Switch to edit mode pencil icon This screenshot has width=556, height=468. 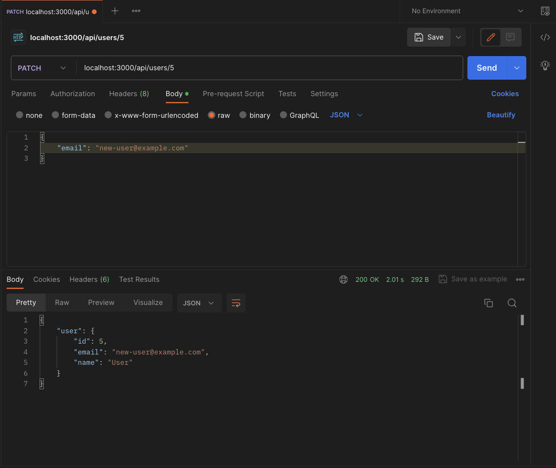491,37
